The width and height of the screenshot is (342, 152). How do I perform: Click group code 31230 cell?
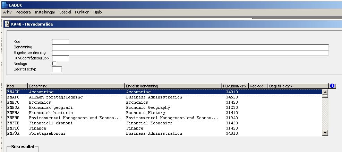pyautogui.click(x=232, y=107)
